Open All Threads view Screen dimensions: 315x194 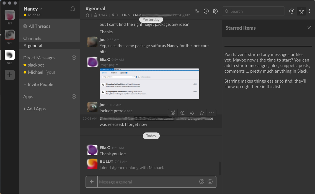click(37, 26)
